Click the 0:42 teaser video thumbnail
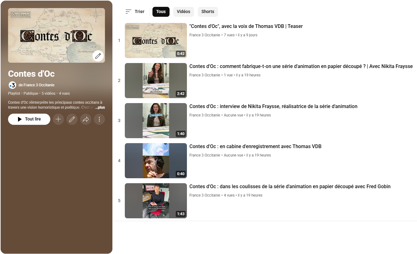 click(156, 40)
